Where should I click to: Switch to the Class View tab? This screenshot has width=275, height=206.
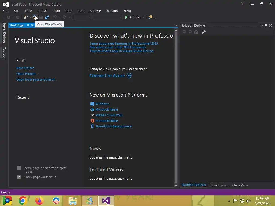(240, 185)
